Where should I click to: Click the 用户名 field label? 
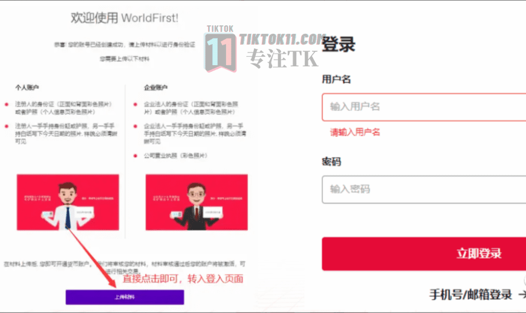pos(337,80)
